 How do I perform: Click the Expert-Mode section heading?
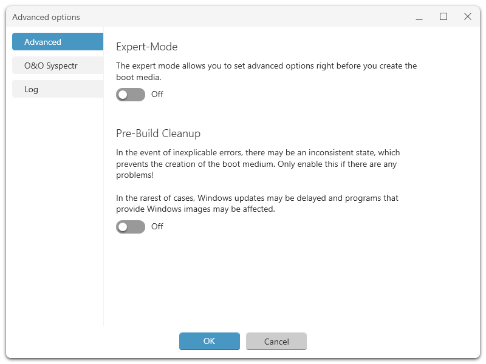146,47
